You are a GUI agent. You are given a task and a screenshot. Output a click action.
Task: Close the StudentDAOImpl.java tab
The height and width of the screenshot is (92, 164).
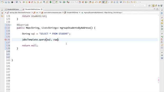pyautogui.click(x=42, y=9)
